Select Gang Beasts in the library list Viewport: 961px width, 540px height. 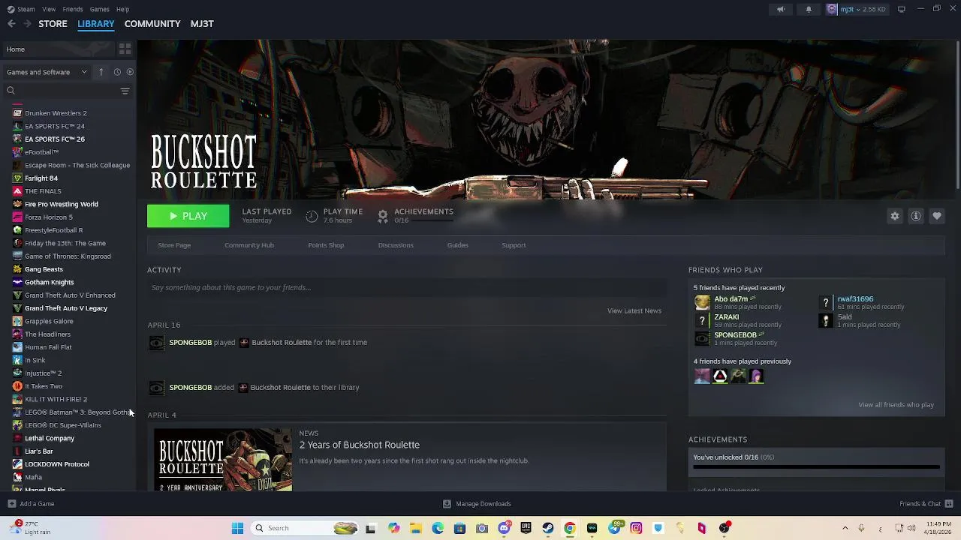pyautogui.click(x=44, y=269)
